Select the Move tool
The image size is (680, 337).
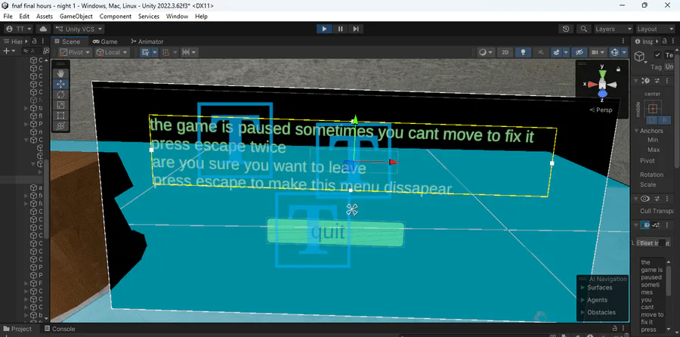(x=60, y=84)
